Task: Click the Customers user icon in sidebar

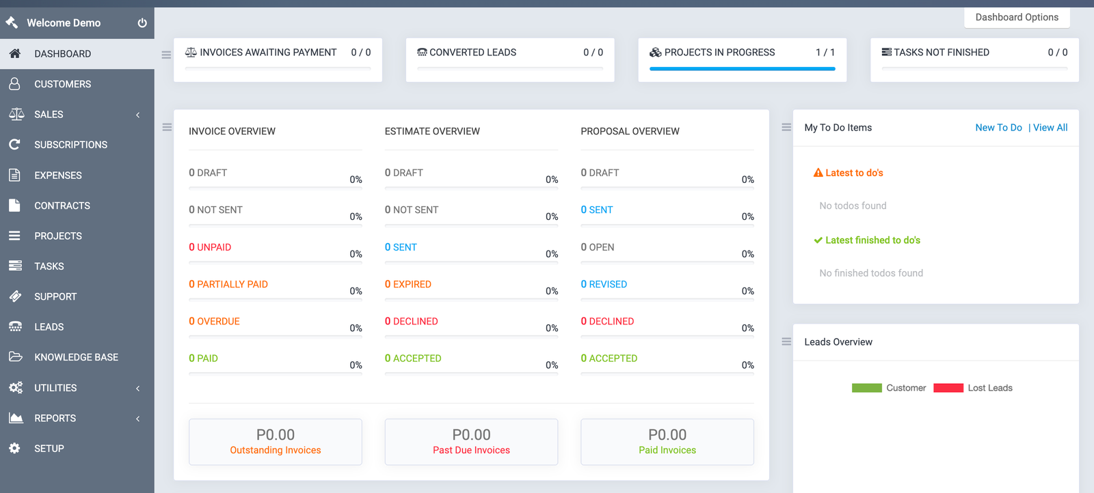Action: (x=14, y=84)
